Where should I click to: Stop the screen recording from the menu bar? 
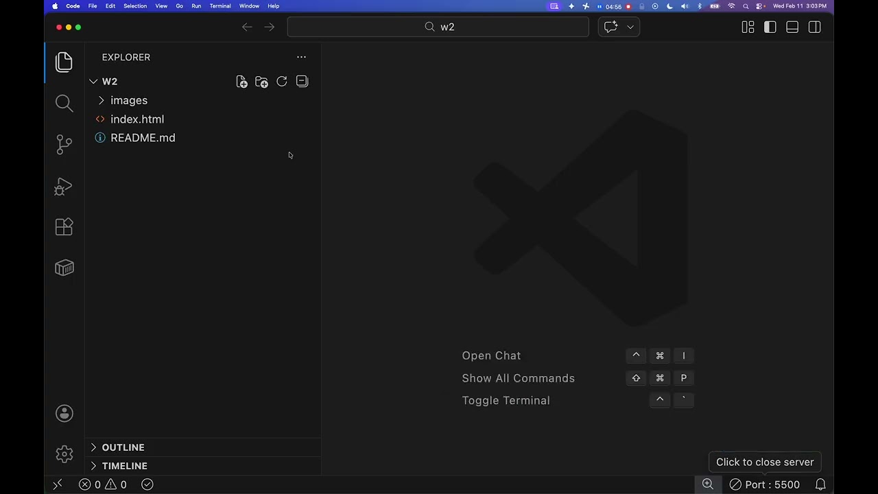(628, 6)
